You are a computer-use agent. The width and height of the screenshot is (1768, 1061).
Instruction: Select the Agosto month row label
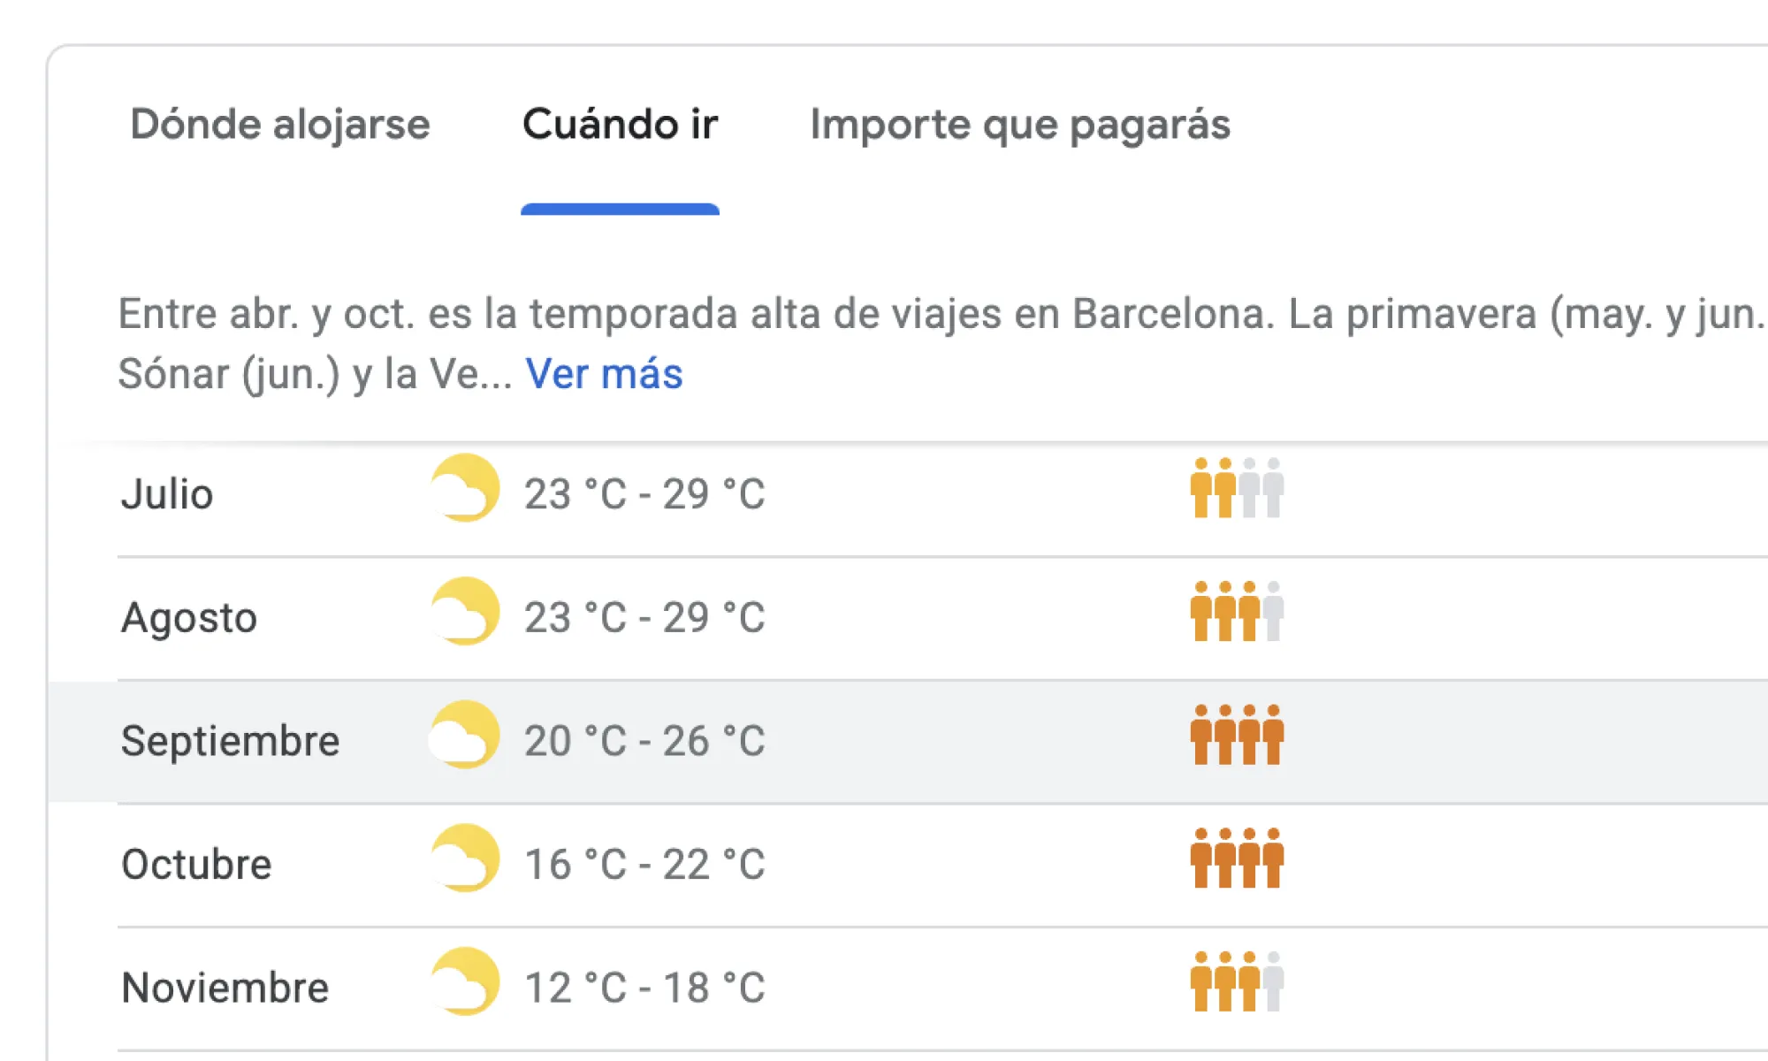[189, 617]
